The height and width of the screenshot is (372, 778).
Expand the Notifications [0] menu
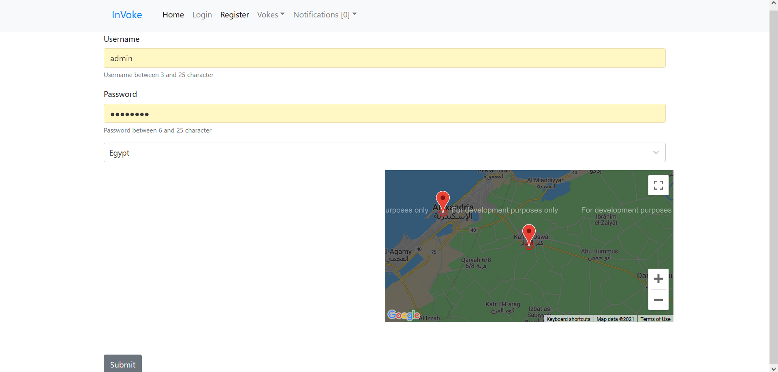tap(325, 15)
